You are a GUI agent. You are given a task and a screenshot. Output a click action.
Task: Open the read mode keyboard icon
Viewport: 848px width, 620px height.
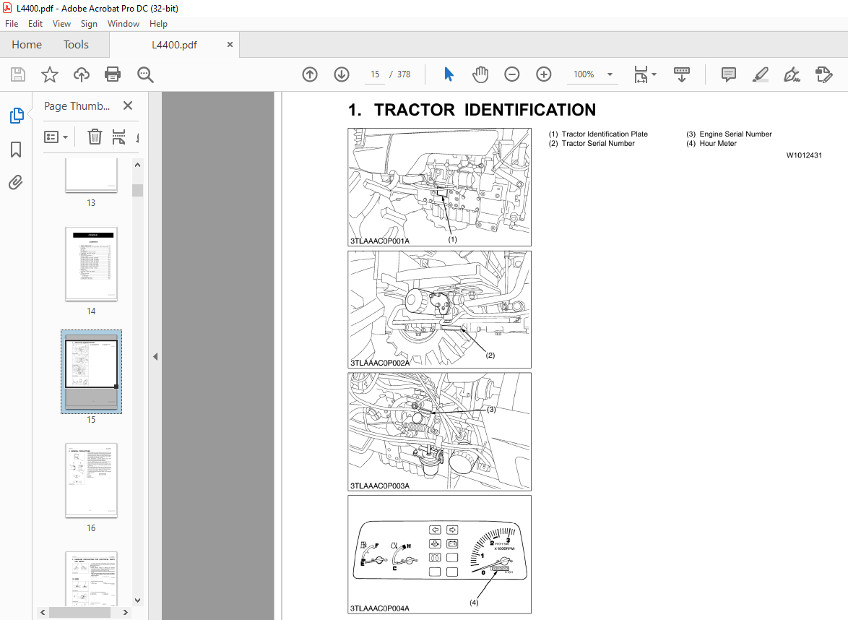point(681,74)
